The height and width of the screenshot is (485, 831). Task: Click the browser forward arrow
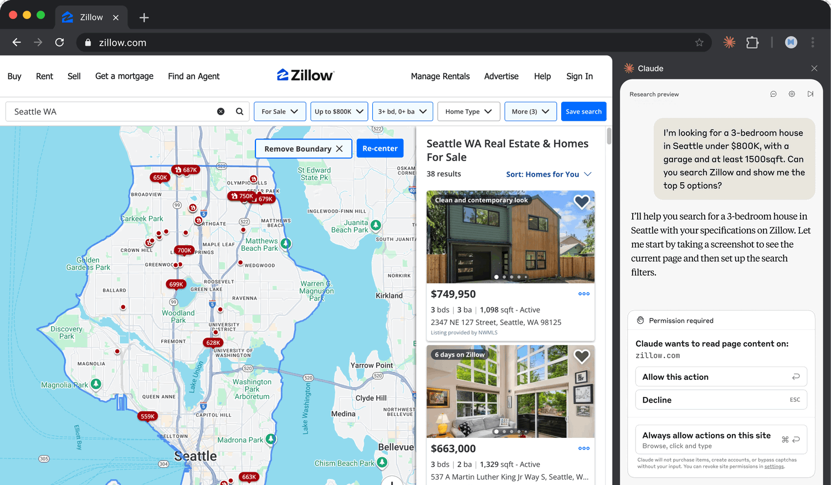[38, 43]
